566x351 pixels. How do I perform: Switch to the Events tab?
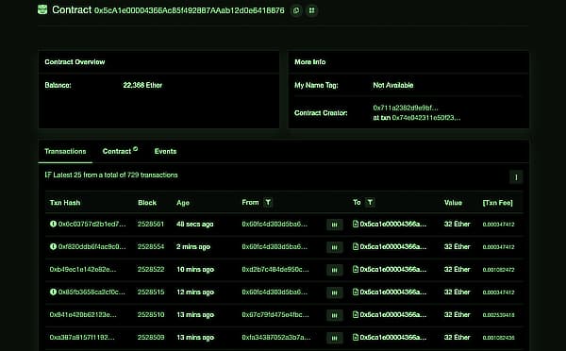166,151
